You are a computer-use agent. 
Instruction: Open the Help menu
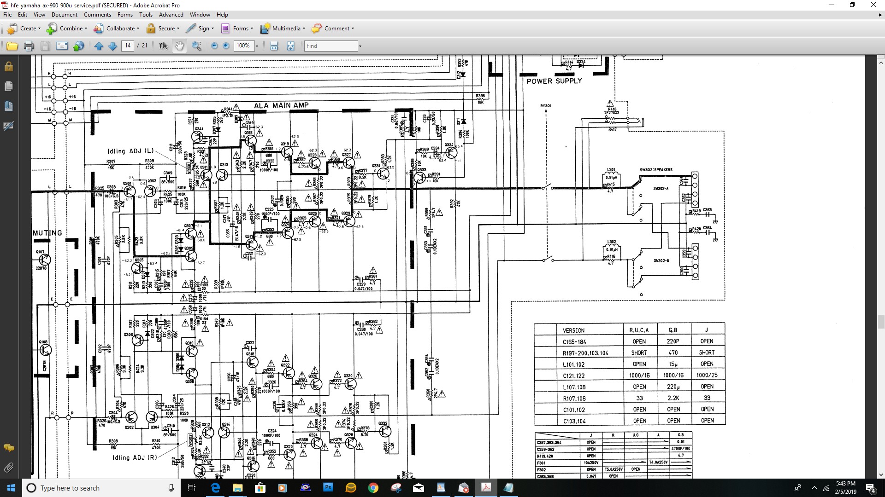coord(222,15)
